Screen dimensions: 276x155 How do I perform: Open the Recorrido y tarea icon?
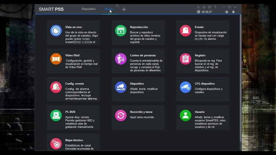(121, 116)
